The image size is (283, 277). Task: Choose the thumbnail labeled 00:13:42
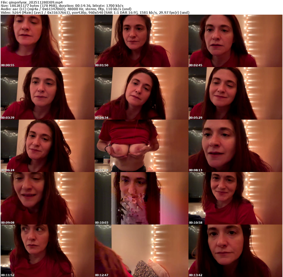(x=235, y=251)
